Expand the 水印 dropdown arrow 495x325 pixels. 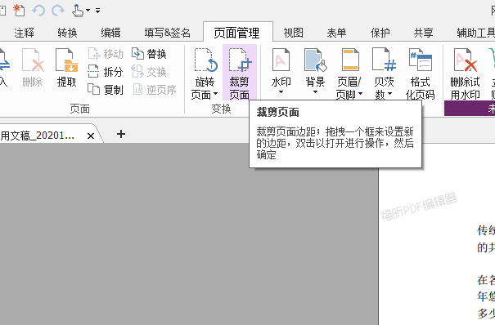281,92
